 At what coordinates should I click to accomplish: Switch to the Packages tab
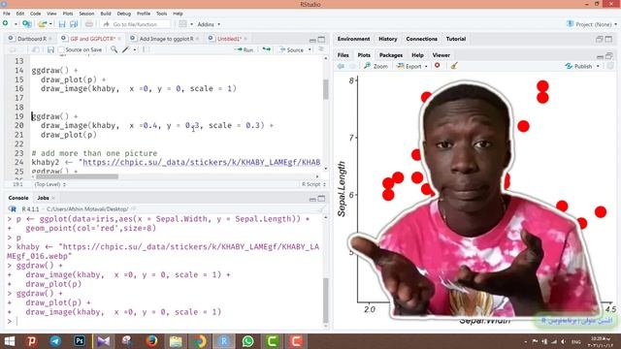coord(390,55)
